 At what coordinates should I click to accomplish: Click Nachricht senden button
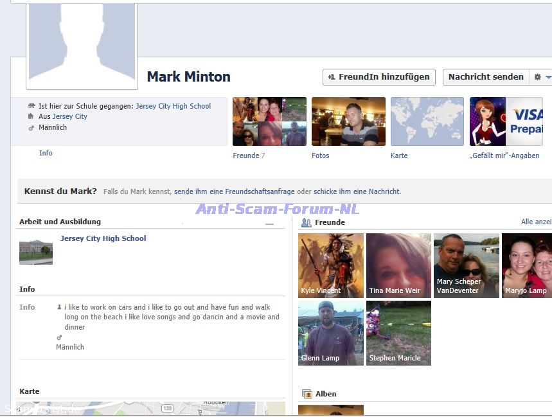(485, 77)
